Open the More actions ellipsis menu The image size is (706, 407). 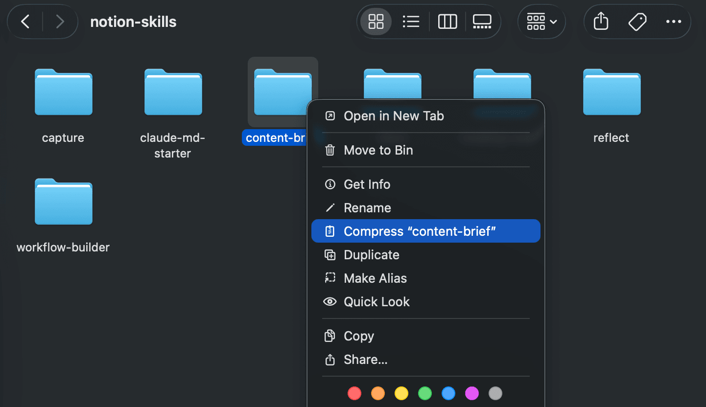pyautogui.click(x=674, y=22)
